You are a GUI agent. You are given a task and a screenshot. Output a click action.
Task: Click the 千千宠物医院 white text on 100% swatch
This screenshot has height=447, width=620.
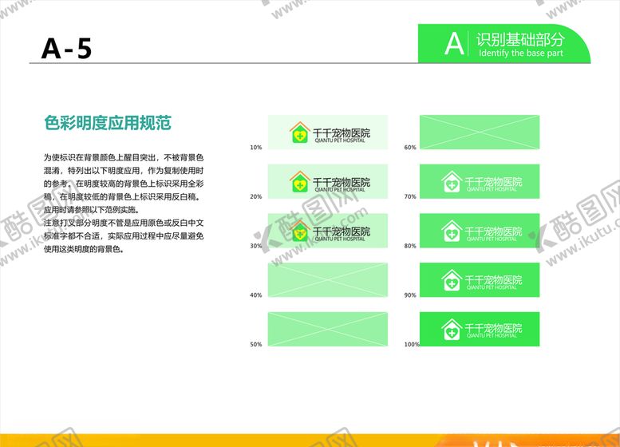pyautogui.click(x=493, y=327)
